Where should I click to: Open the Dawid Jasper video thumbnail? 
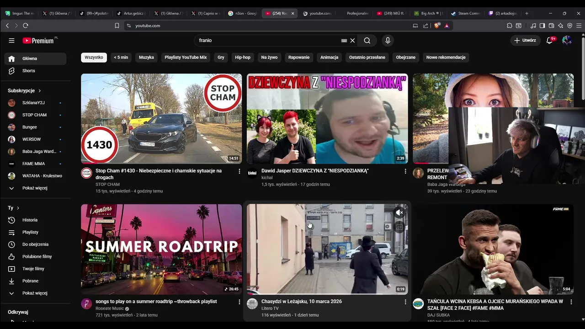click(x=327, y=119)
